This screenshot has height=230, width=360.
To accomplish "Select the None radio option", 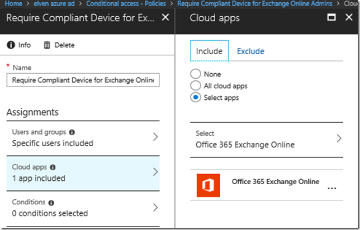I will (x=196, y=74).
